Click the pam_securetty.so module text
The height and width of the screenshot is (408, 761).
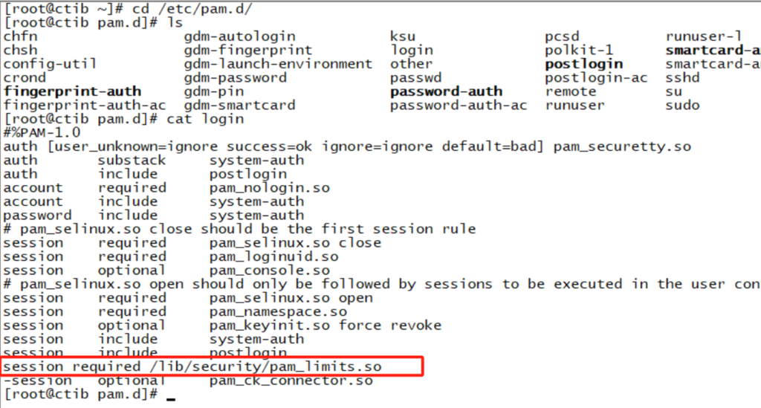click(622, 146)
